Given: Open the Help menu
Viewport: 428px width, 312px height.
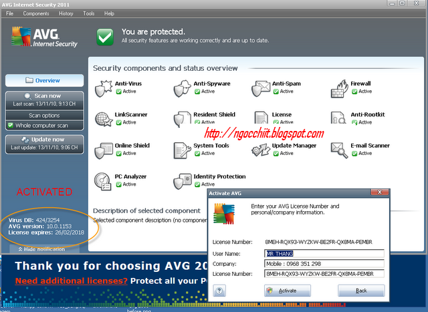Looking at the screenshot, I should tap(109, 13).
